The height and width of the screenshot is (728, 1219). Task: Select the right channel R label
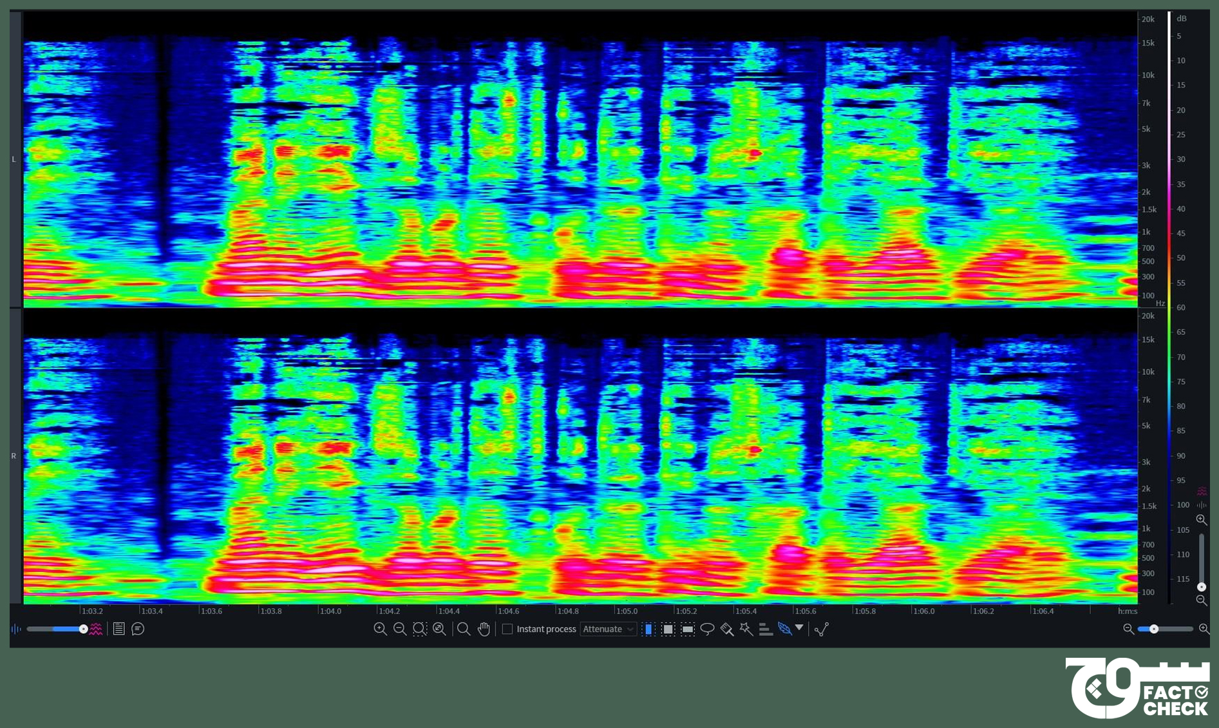[x=14, y=456]
